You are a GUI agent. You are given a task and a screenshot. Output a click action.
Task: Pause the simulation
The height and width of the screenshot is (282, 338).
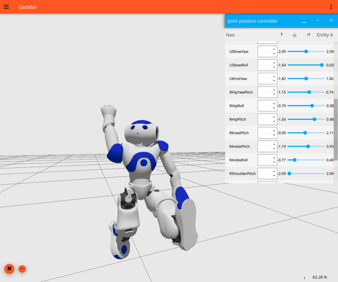point(9,269)
